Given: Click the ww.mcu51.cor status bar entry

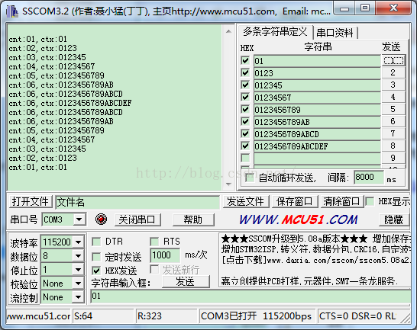Looking at the screenshot, I should (x=38, y=316).
